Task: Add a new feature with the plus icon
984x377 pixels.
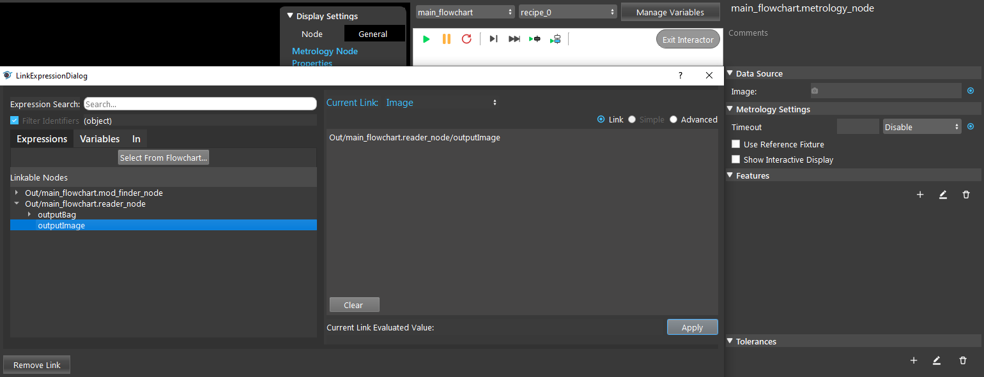Action: click(x=920, y=195)
